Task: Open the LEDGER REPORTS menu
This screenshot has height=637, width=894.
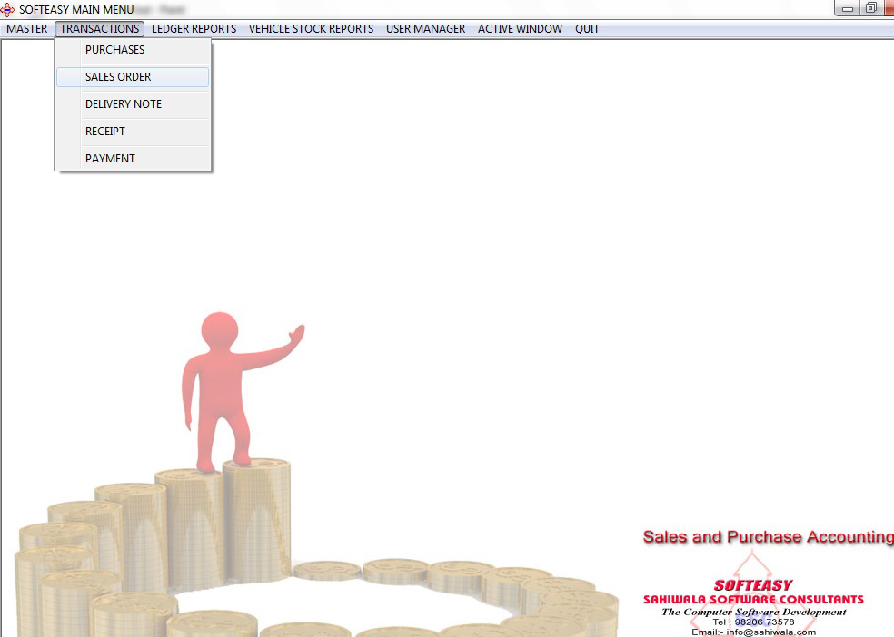Action: point(194,28)
